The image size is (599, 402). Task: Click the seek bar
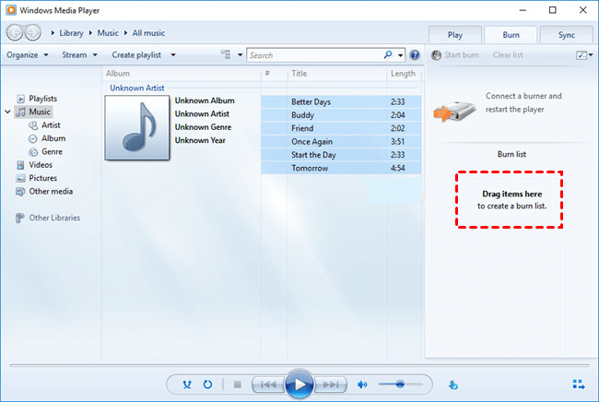click(299, 366)
